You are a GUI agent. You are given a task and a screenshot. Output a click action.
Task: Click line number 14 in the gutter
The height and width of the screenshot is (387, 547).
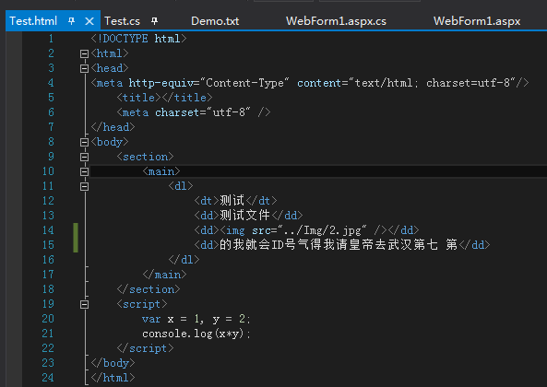pyautogui.click(x=48, y=230)
